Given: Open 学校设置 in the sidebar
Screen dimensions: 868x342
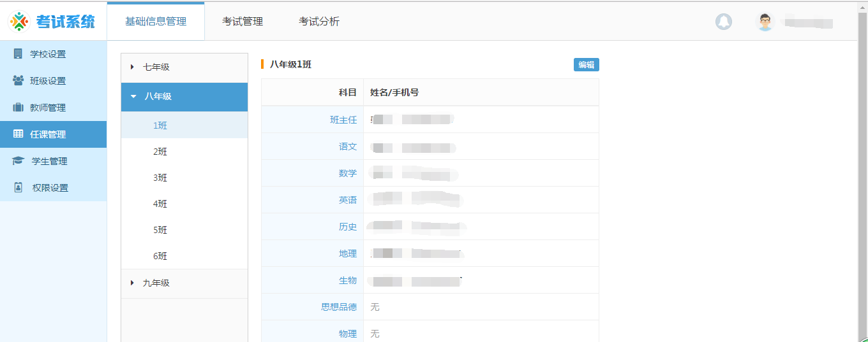Looking at the screenshot, I should 53,54.
